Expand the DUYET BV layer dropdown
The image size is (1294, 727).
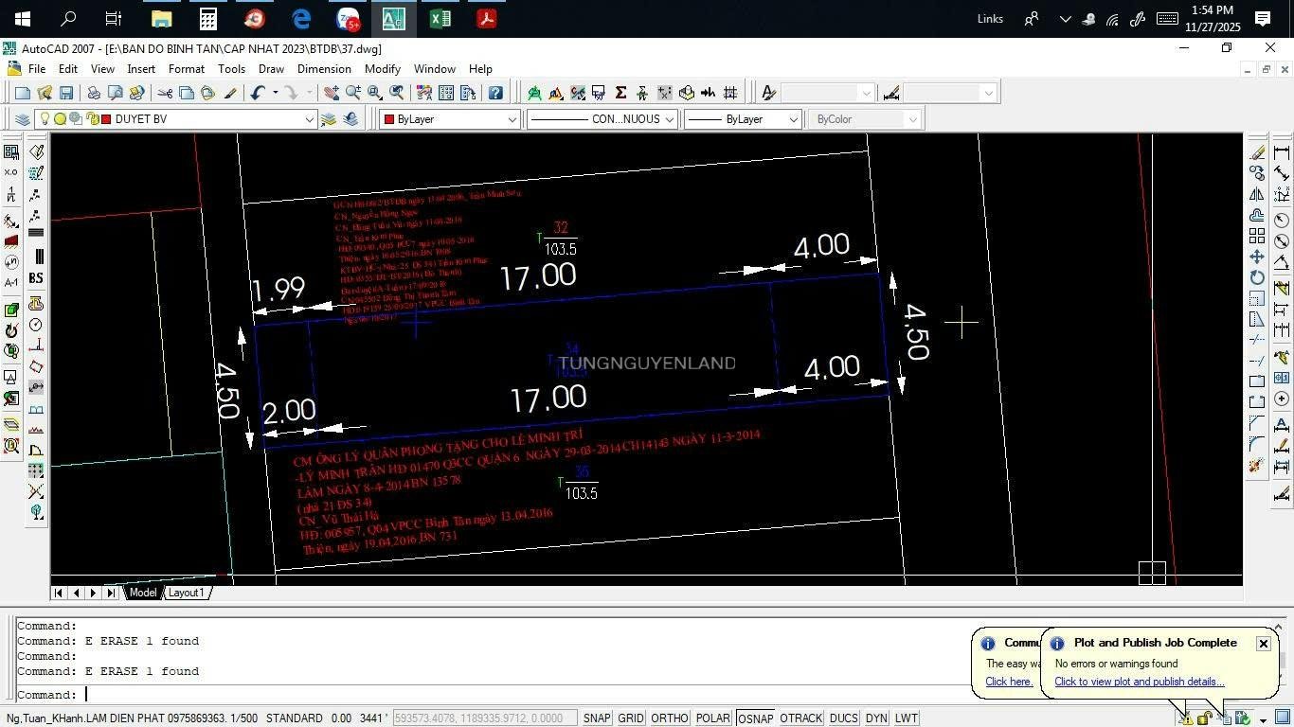point(309,119)
